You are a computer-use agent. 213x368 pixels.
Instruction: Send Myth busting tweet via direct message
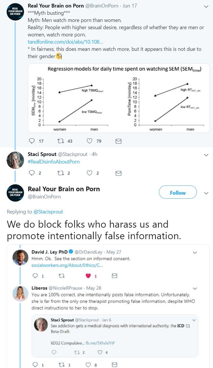click(118, 141)
